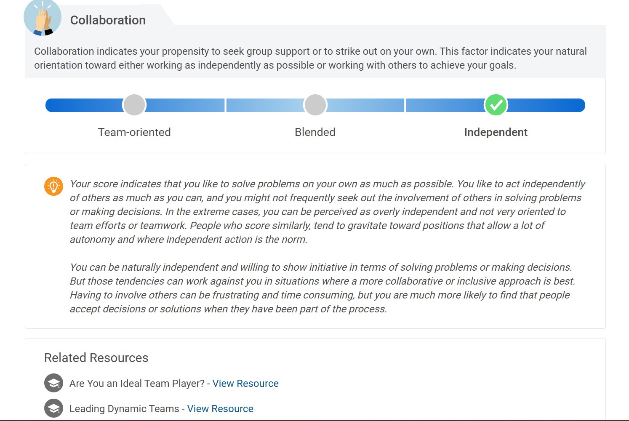Click the Collaboration description text
The image size is (629, 421).
[x=310, y=58]
